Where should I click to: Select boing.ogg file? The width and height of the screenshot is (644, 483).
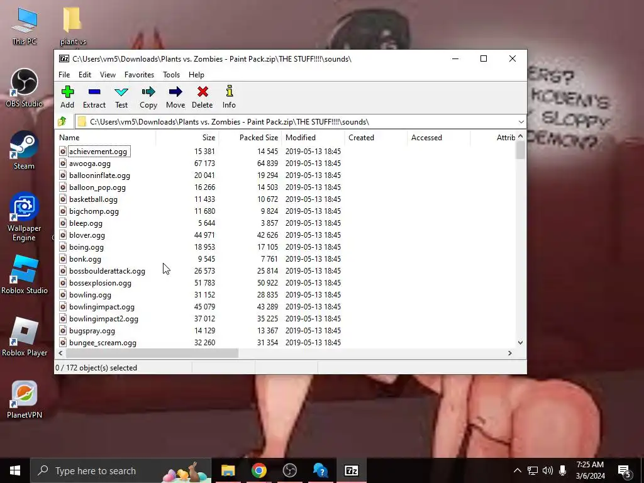[x=86, y=247]
